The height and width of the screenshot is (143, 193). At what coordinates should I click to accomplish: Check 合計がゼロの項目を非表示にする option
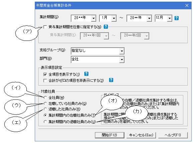point(45,81)
